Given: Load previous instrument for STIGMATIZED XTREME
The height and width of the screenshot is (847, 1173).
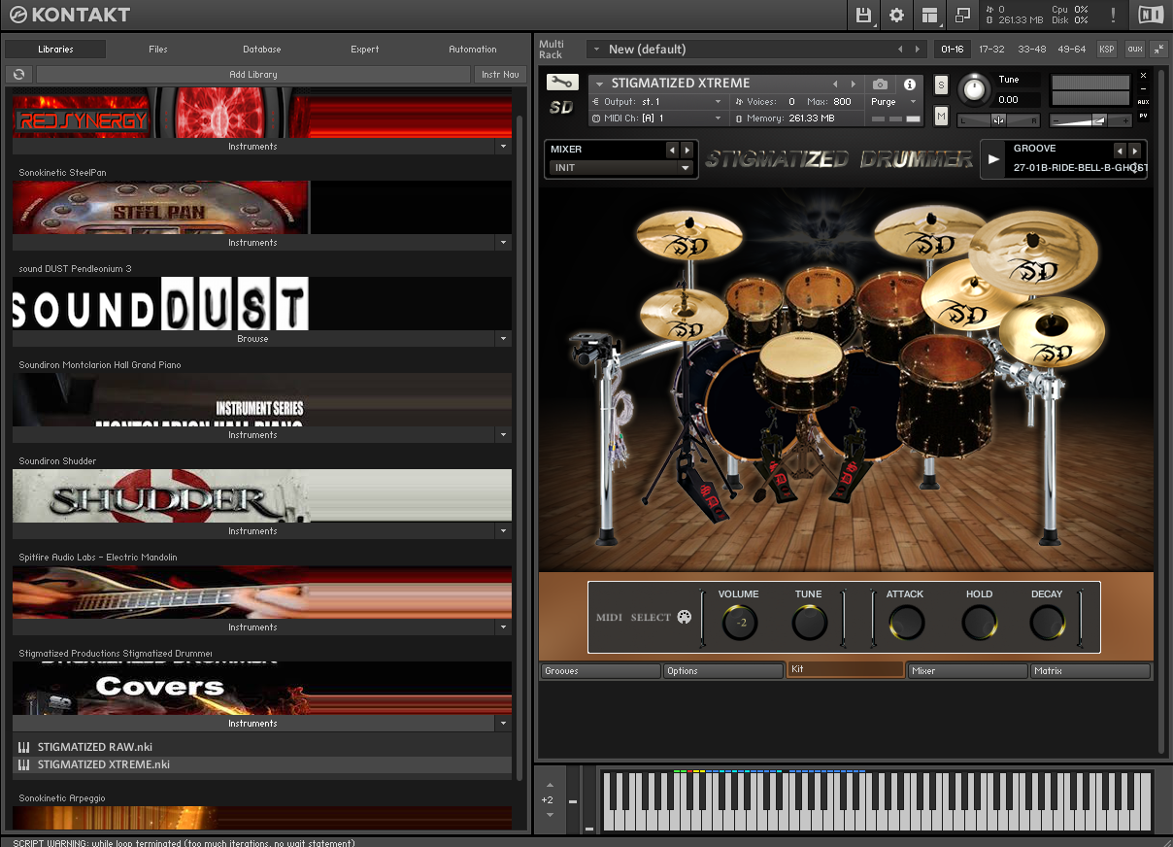Looking at the screenshot, I should tap(835, 85).
